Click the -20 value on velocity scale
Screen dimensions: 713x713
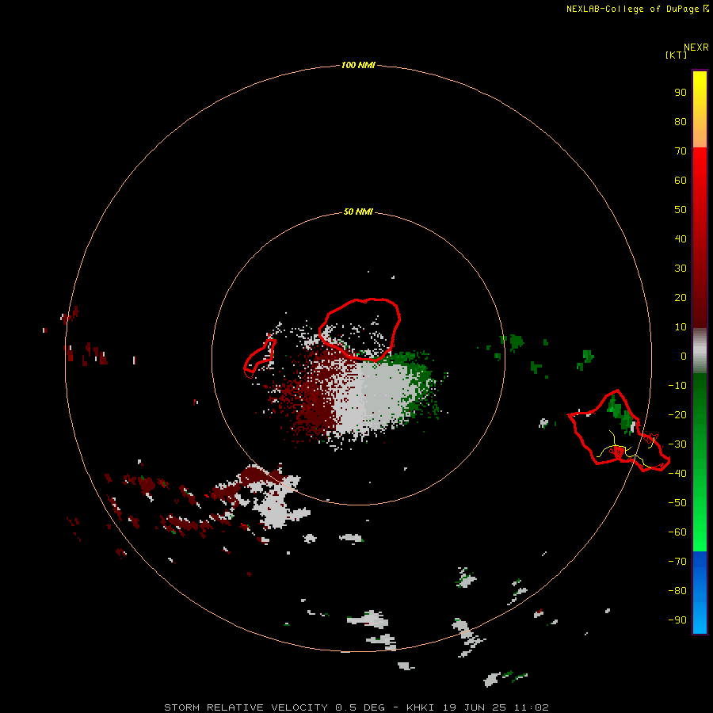[677, 414]
